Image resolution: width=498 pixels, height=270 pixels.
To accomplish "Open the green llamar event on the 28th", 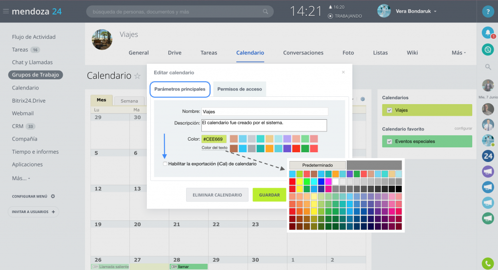I will coord(189,267).
